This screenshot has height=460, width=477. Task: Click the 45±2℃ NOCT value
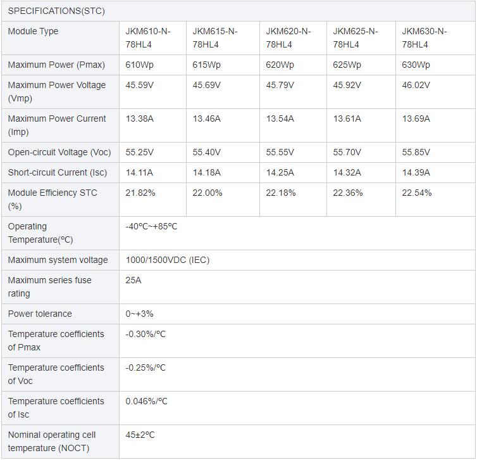140,435
